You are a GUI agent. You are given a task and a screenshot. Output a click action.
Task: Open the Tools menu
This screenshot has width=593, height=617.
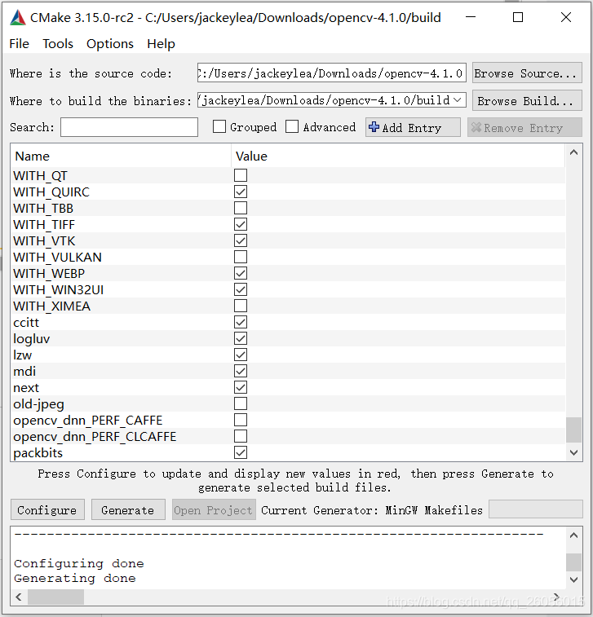point(57,44)
